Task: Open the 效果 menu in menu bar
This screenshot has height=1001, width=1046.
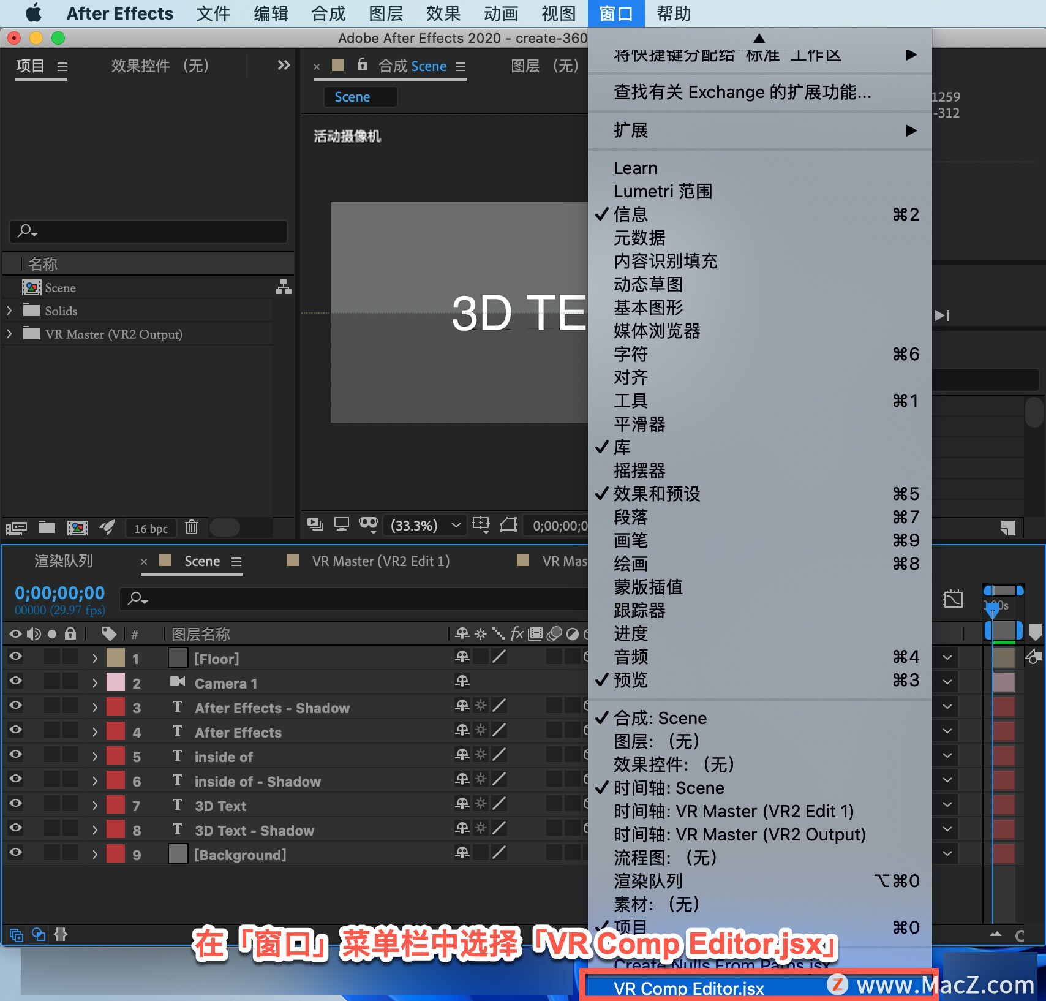Action: pos(443,13)
